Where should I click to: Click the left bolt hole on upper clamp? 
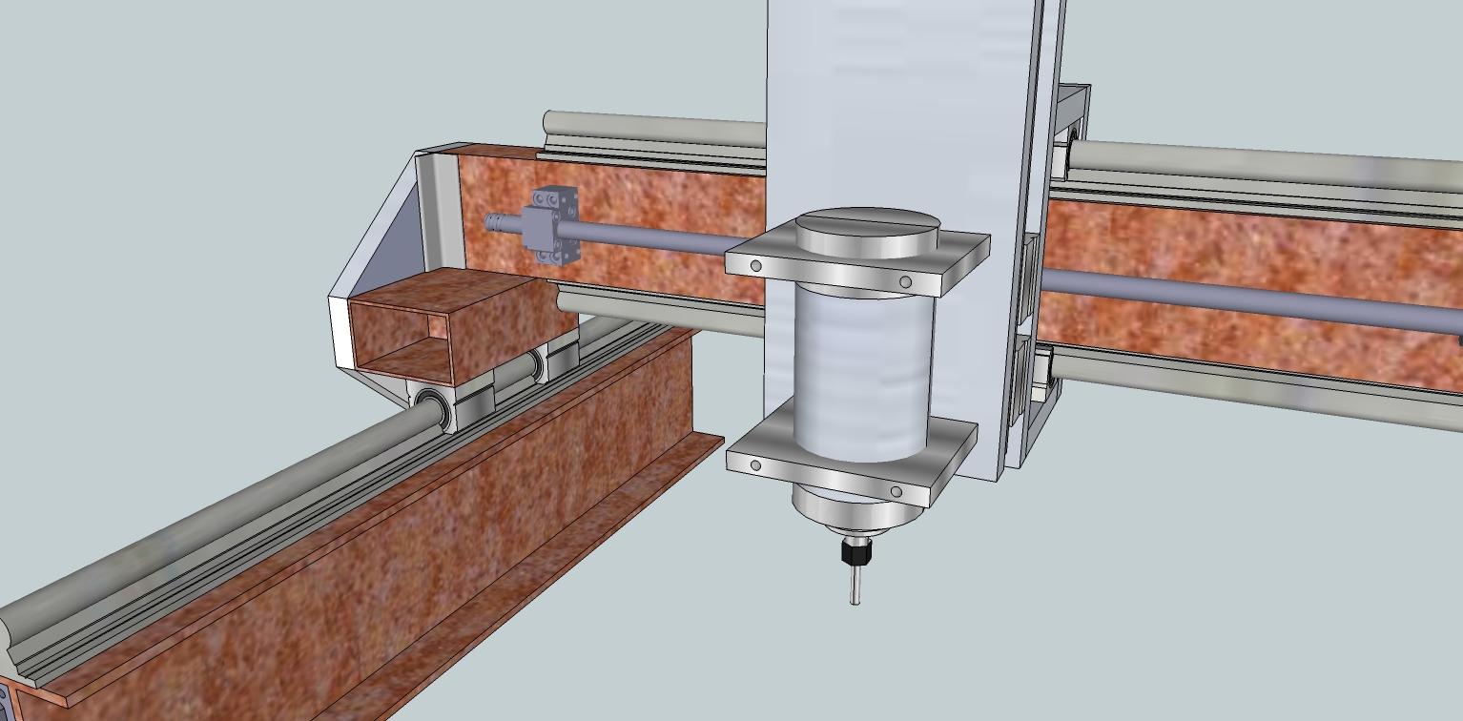point(756,266)
